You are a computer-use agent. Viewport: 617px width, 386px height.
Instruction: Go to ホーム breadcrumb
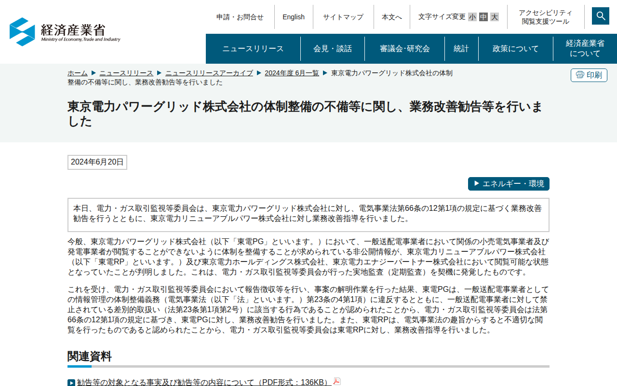coord(78,73)
